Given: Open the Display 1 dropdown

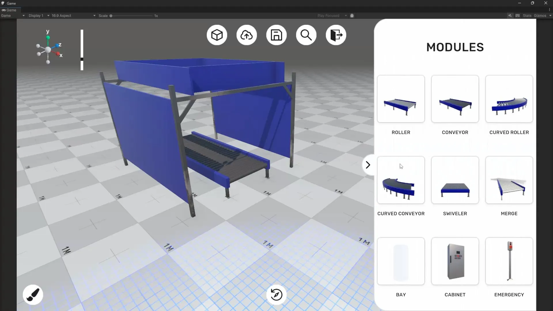Looking at the screenshot, I should click(39, 16).
